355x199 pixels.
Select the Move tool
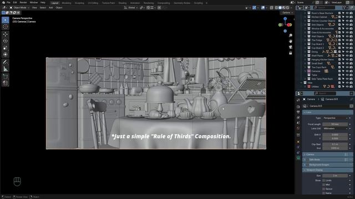6,34
